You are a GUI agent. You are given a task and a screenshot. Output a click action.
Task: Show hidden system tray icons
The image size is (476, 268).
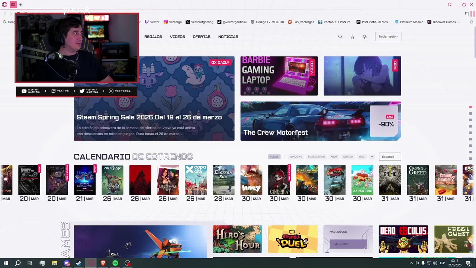411,263
